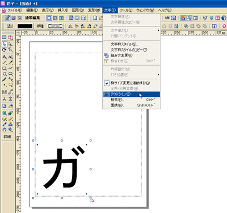This screenshot has height=213, width=227.
Task: Click the new document icon
Action: [95, 18]
